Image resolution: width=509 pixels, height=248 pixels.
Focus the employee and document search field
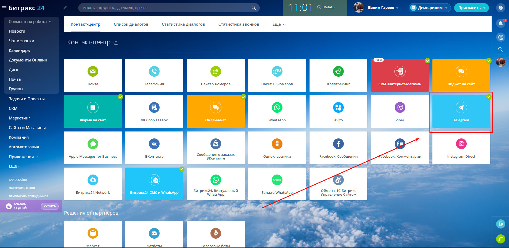tap(169, 8)
